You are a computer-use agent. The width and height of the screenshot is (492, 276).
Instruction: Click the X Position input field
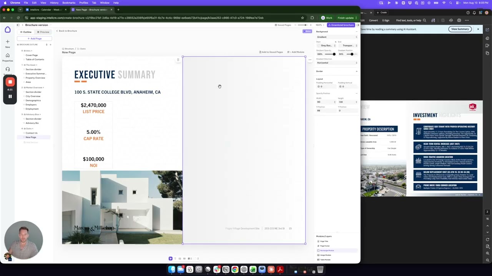click(326, 111)
